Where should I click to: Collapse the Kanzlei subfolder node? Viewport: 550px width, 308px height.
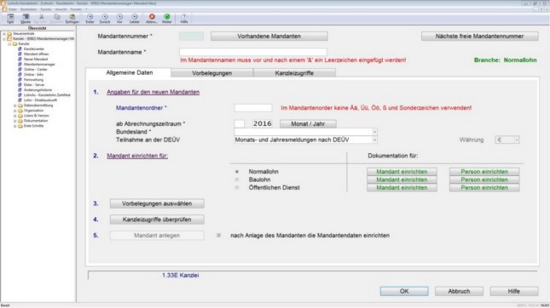(9, 44)
